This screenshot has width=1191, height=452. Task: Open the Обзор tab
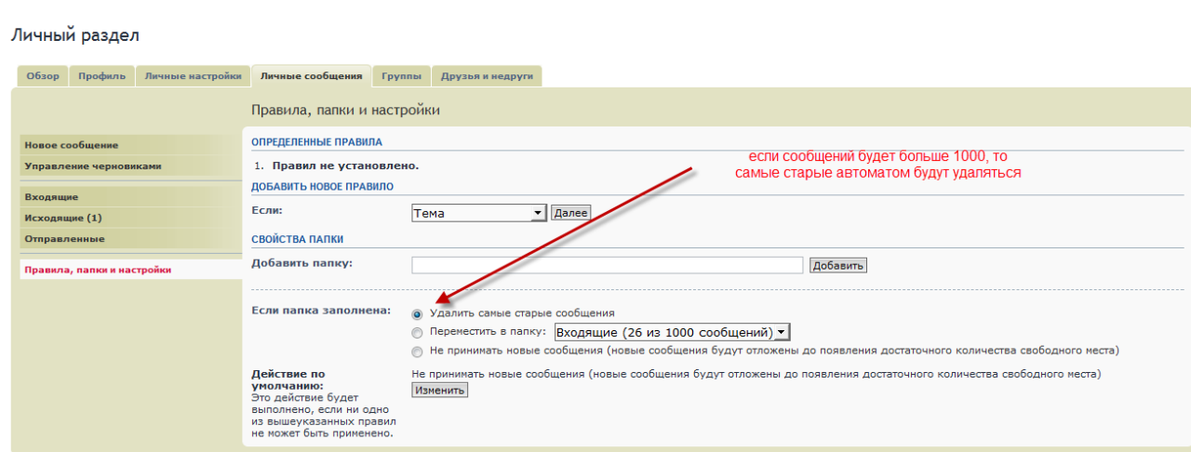(43, 76)
